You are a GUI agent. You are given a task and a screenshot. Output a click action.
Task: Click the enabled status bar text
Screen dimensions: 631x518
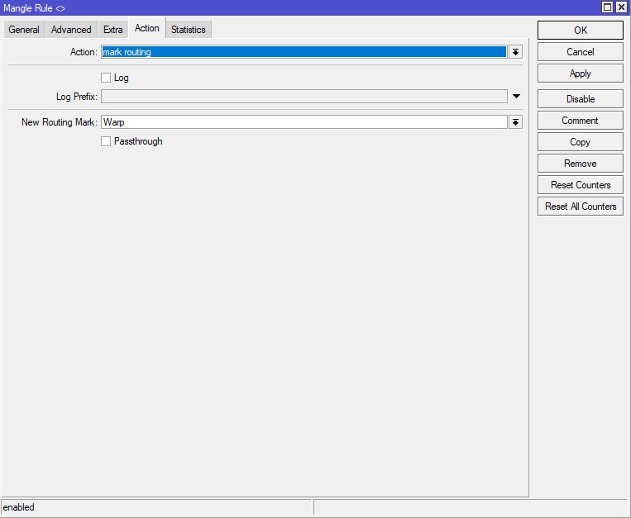(18, 507)
